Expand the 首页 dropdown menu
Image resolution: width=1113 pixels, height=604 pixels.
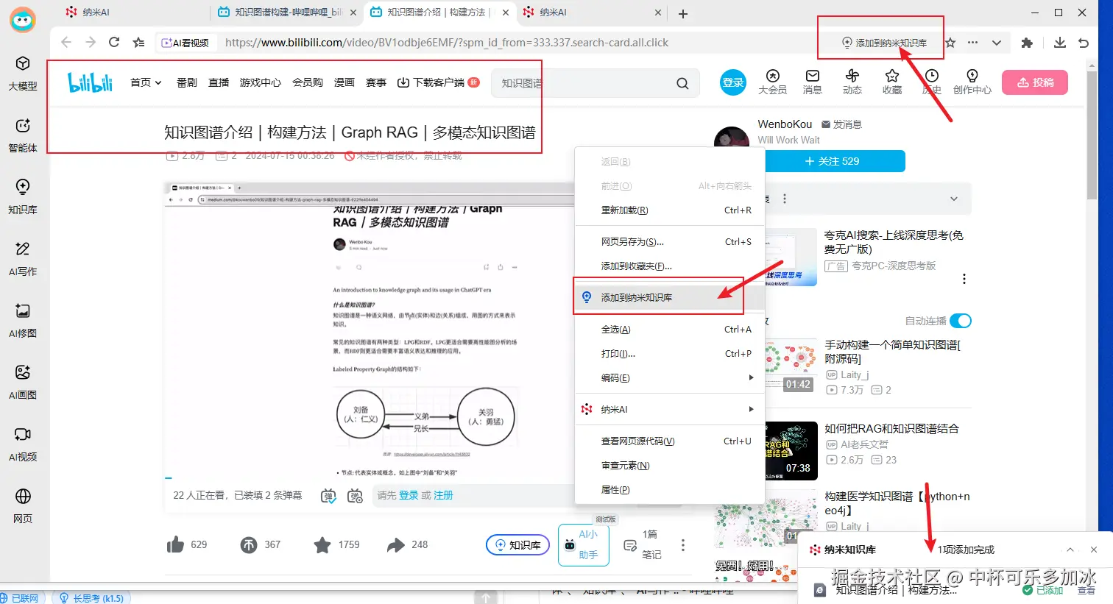tap(146, 82)
